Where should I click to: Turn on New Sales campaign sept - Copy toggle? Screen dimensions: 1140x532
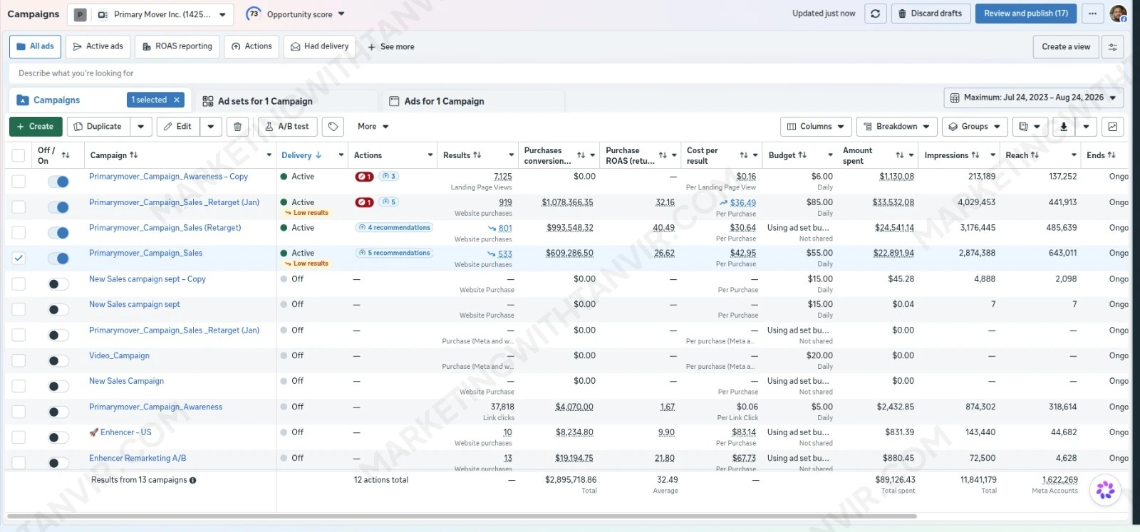pos(58,284)
